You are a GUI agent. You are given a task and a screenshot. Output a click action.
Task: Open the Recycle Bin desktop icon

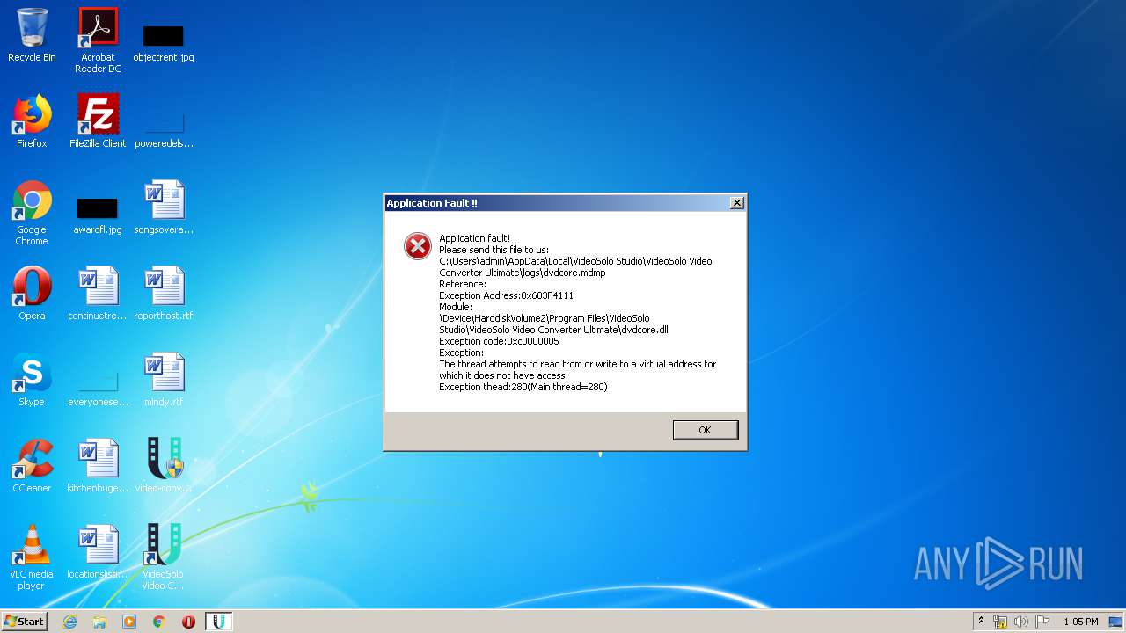[x=32, y=35]
